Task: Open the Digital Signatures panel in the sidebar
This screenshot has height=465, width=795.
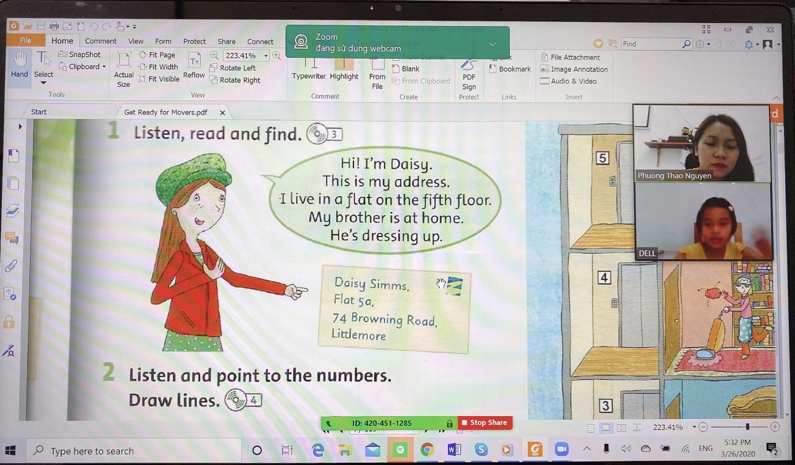Action: (x=9, y=351)
